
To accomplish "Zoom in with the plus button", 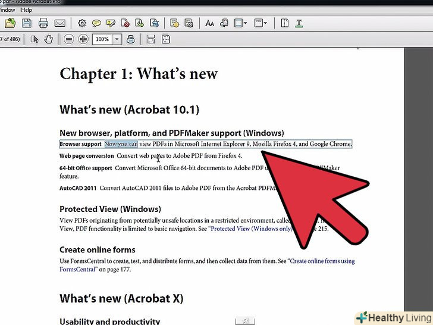I will 83,39.
